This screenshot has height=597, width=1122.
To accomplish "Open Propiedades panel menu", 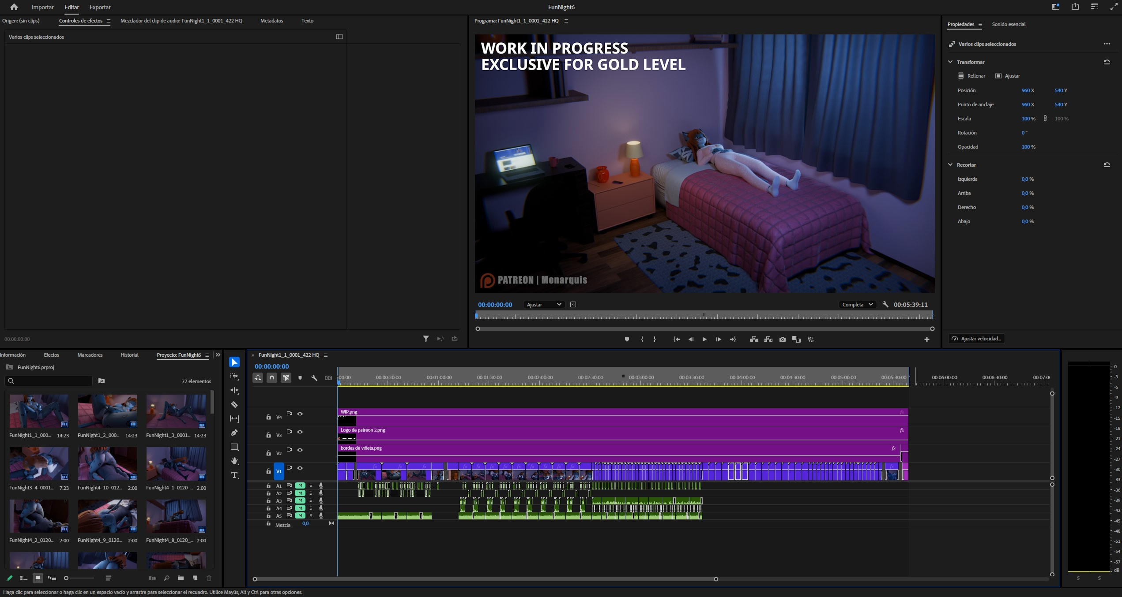I will click(x=980, y=24).
